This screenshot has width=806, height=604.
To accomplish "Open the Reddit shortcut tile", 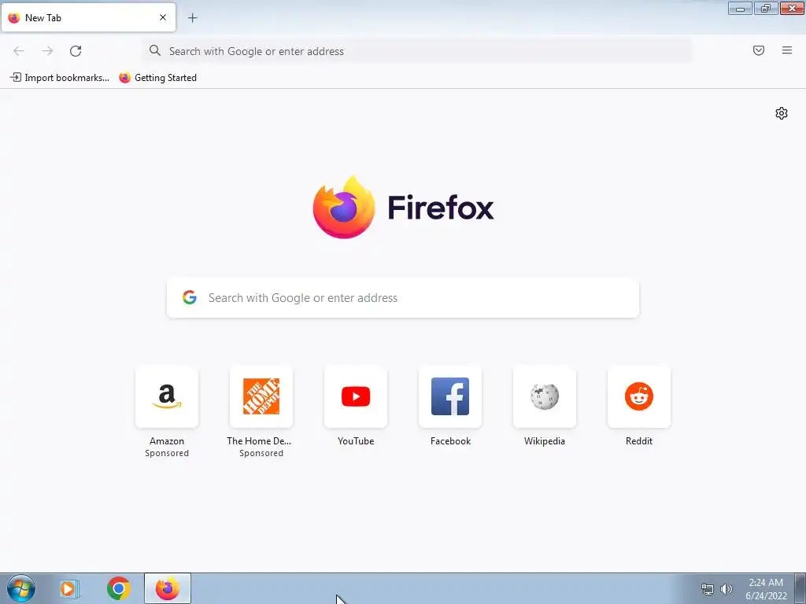I will pos(639,396).
